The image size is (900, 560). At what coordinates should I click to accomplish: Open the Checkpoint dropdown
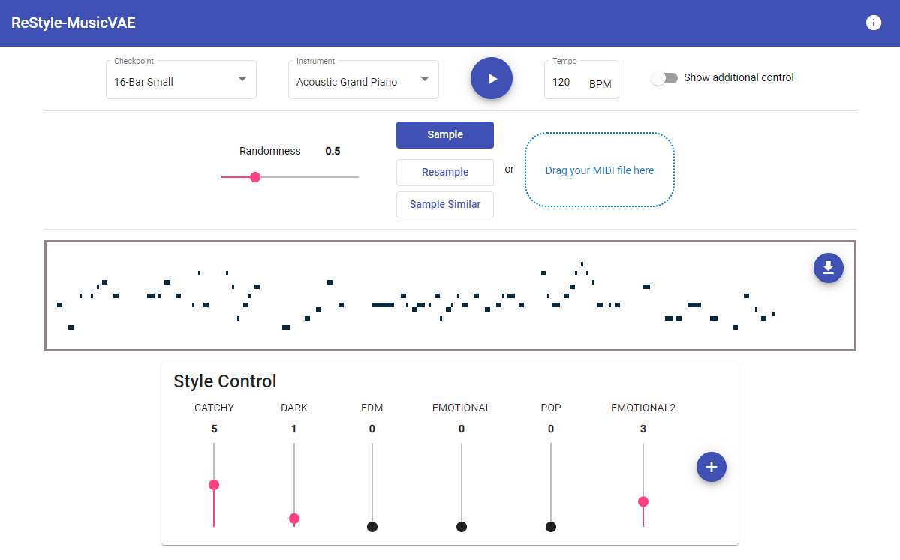pyautogui.click(x=180, y=81)
